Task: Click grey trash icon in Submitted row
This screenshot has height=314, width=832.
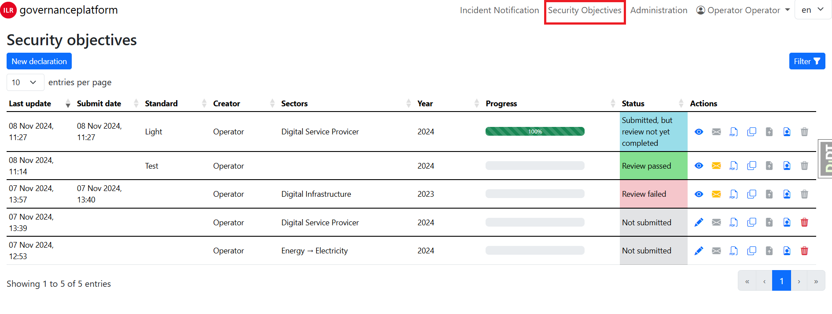Action: tap(804, 132)
